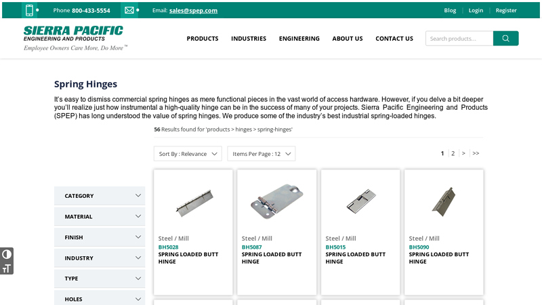Click the BH5087 part number link
Image resolution: width=542 pixels, height=305 pixels.
(251, 247)
